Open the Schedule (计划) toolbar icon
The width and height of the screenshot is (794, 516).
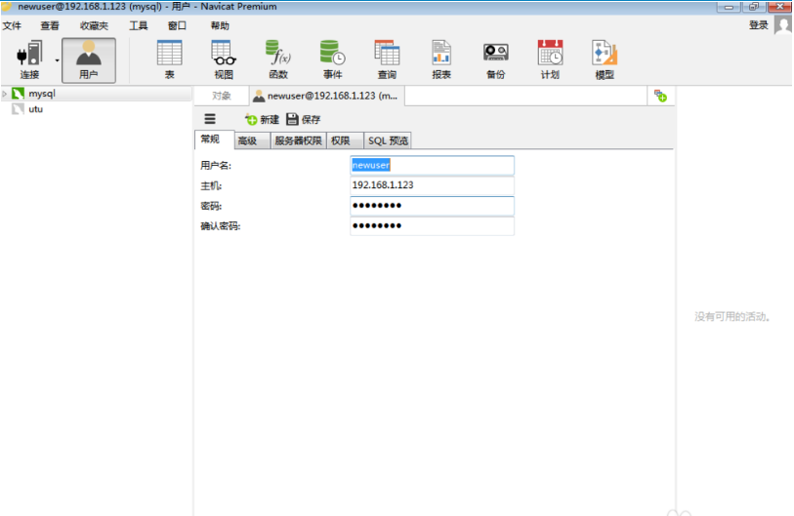pos(550,60)
